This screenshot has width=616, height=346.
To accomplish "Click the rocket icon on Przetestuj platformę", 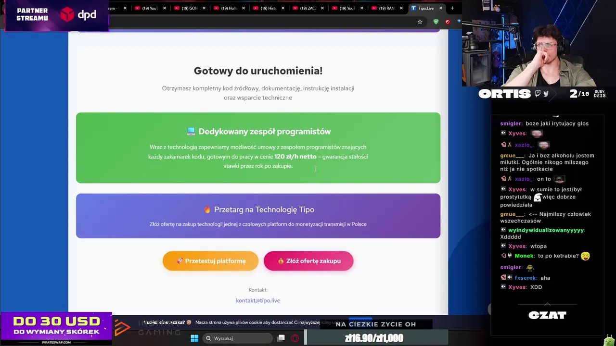I will [x=180, y=261].
